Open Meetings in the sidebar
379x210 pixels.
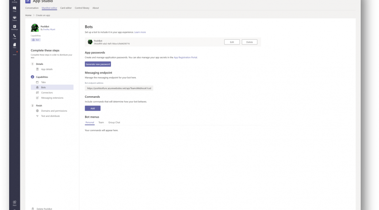pyautogui.click(x=15, y=27)
